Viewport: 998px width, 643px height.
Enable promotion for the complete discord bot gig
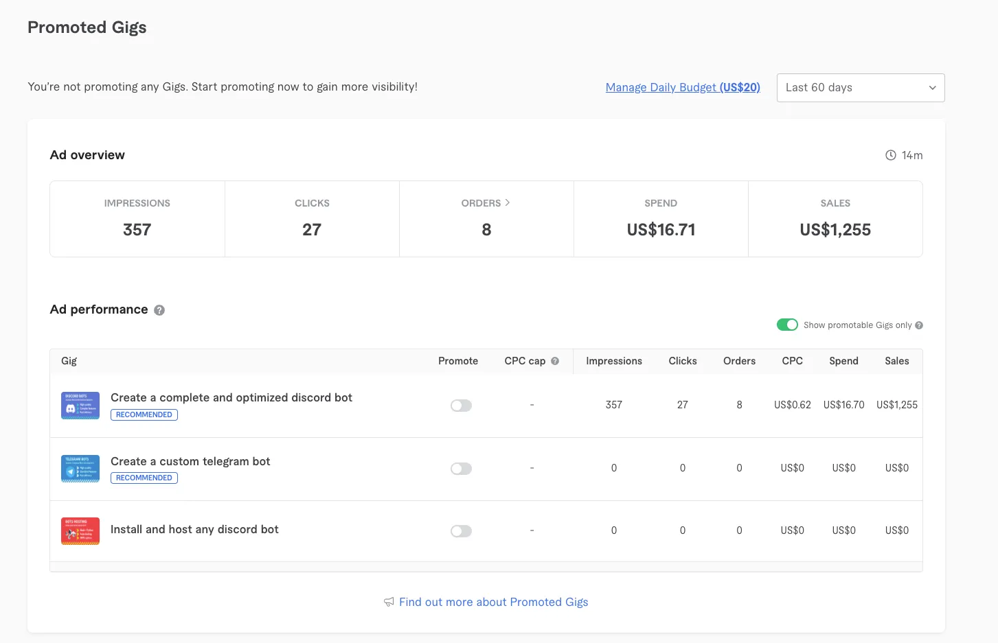click(x=461, y=406)
